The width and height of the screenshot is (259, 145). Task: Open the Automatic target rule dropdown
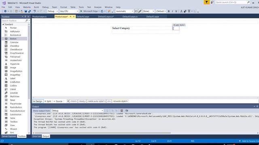point(125,11)
